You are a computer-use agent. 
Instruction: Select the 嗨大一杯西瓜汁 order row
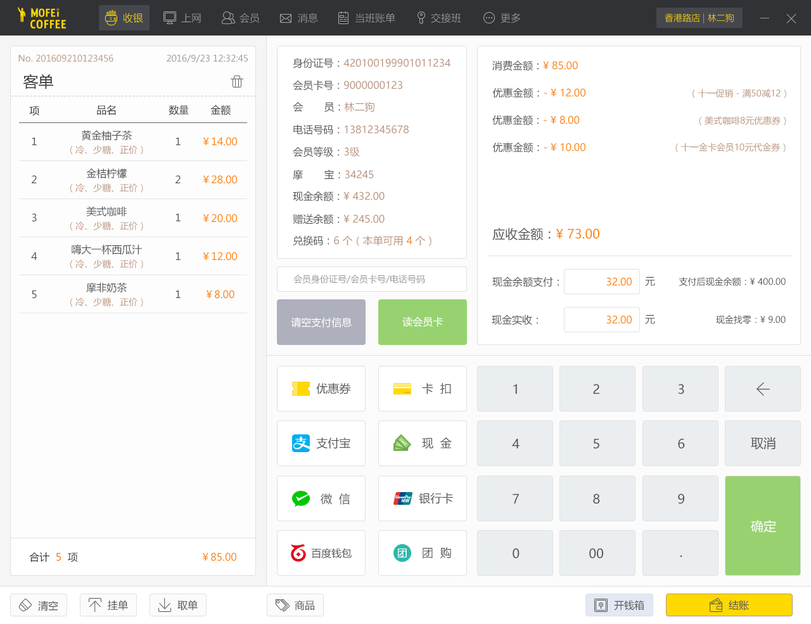pyautogui.click(x=133, y=256)
